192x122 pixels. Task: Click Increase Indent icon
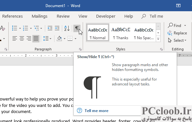pos(57,28)
